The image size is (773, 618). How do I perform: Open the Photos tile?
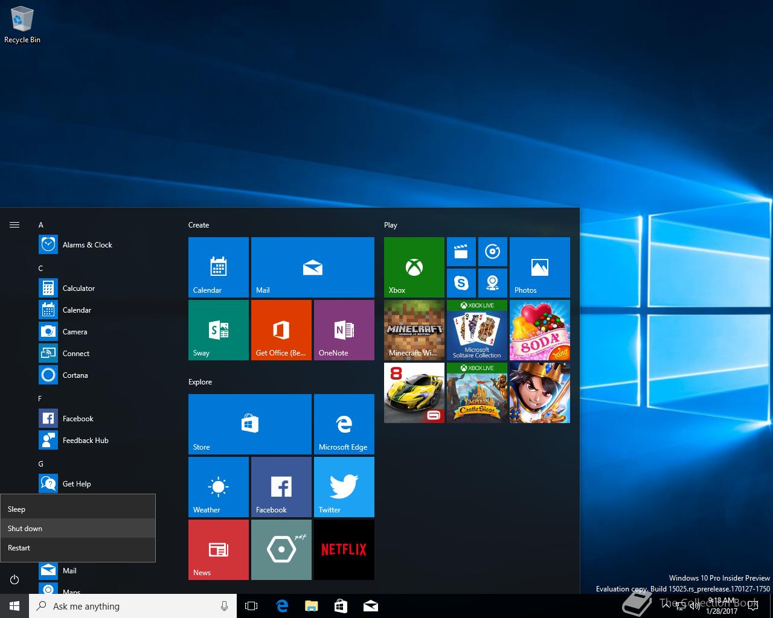pos(540,267)
